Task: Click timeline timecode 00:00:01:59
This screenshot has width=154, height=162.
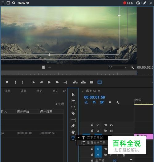Action: pos(95,97)
